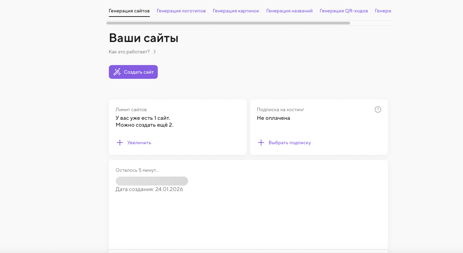Image resolution: width=463 pixels, height=253 pixels.
Task: Click the plus icon next to Увеличить
Action: point(120,143)
